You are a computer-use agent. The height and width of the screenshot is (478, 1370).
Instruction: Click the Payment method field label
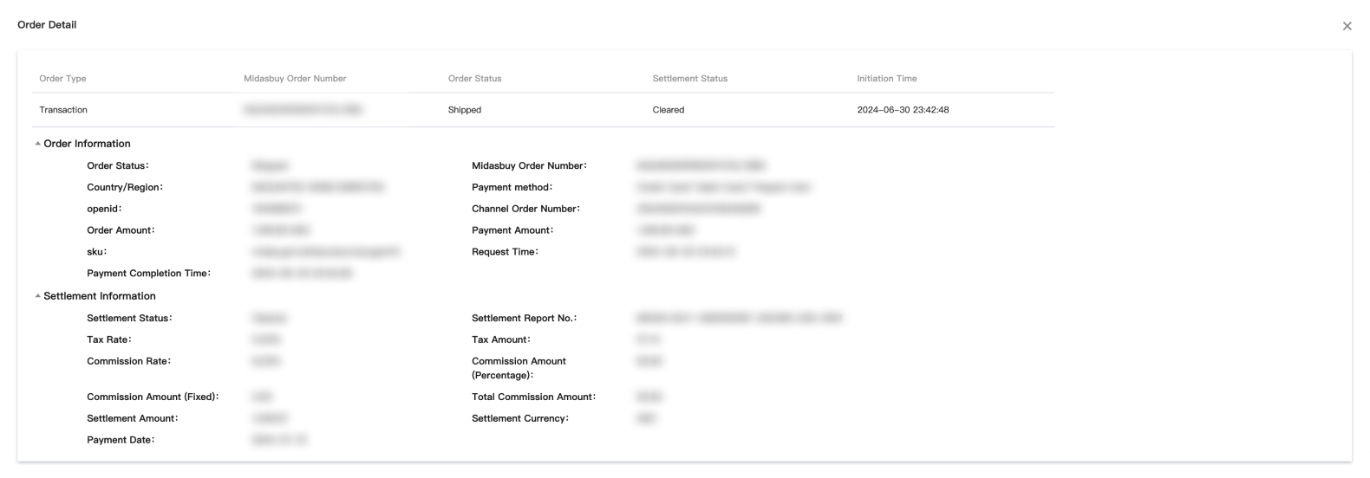click(x=512, y=187)
